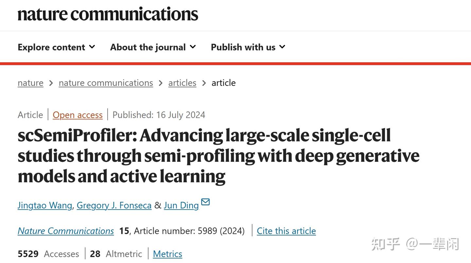The width and height of the screenshot is (471, 263).
Task: Click the italic Nature Communications journal link
Action: [66, 231]
